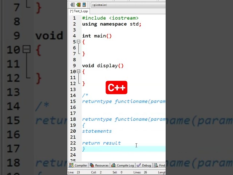Screen dimensions: 233x175
Task: Click the opening brace on line 19
Action: pyautogui.click(x=84, y=125)
